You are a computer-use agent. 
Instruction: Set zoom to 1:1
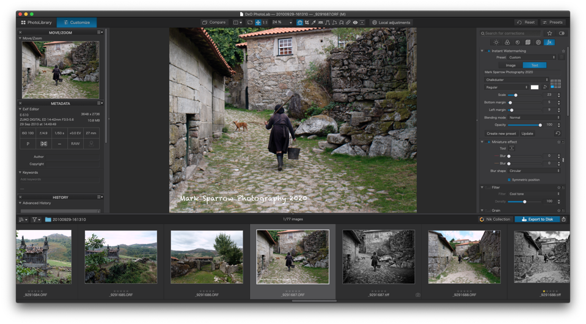[265, 23]
